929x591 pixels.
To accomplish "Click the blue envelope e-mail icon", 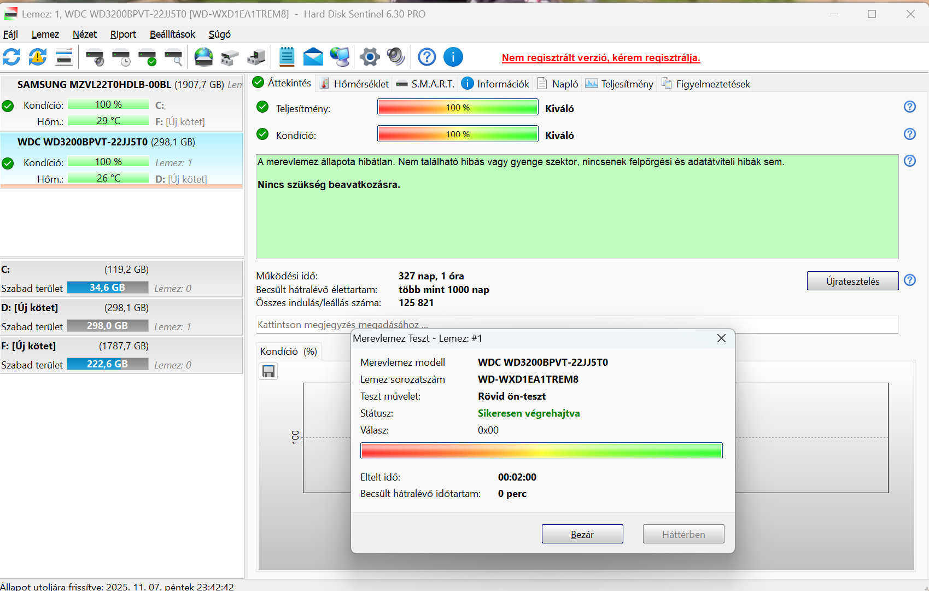I will [x=313, y=57].
